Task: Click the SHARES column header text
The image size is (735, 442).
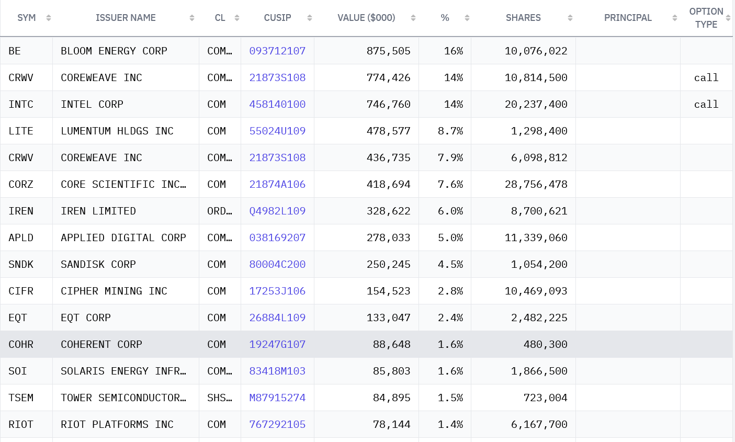Action: tap(523, 18)
